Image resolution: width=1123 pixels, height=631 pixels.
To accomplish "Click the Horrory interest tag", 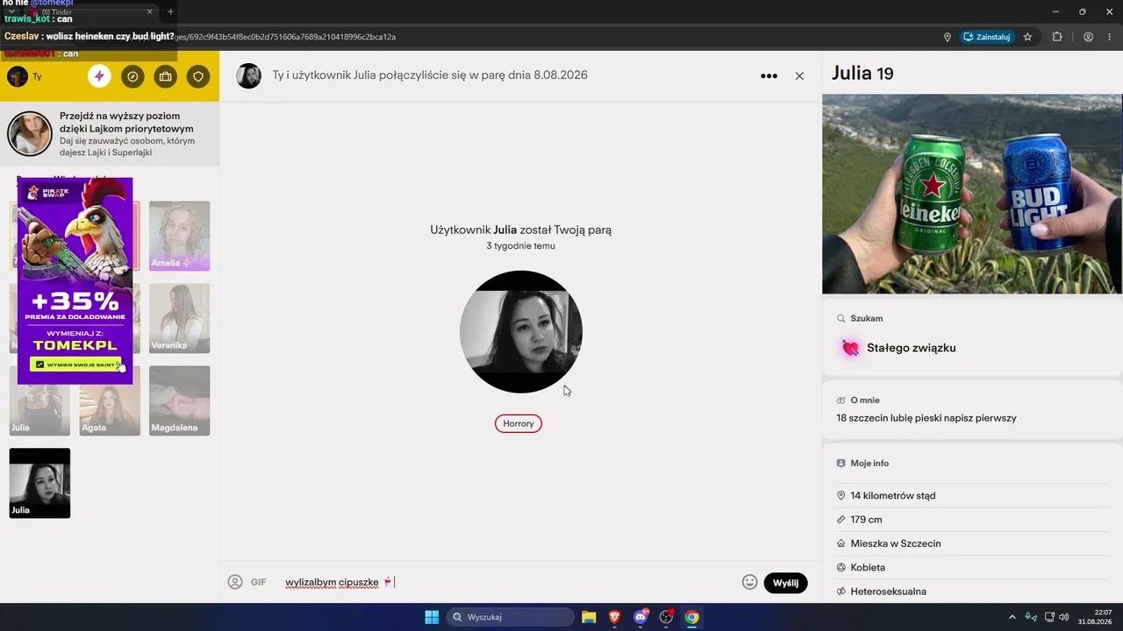I will click(x=519, y=423).
